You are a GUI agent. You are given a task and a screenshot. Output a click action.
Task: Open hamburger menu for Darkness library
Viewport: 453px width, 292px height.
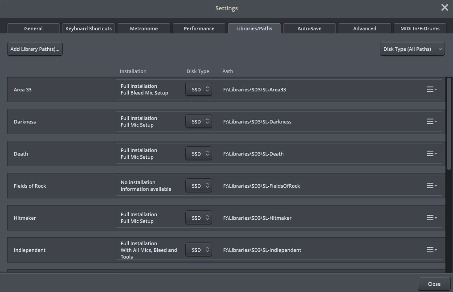pyautogui.click(x=431, y=122)
